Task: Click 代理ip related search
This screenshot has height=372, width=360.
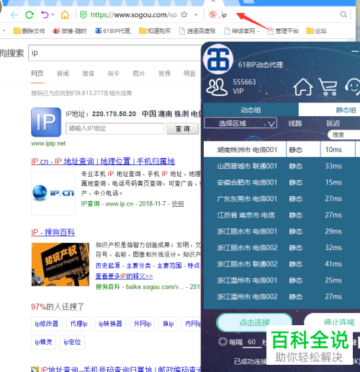Action: click(x=78, y=324)
